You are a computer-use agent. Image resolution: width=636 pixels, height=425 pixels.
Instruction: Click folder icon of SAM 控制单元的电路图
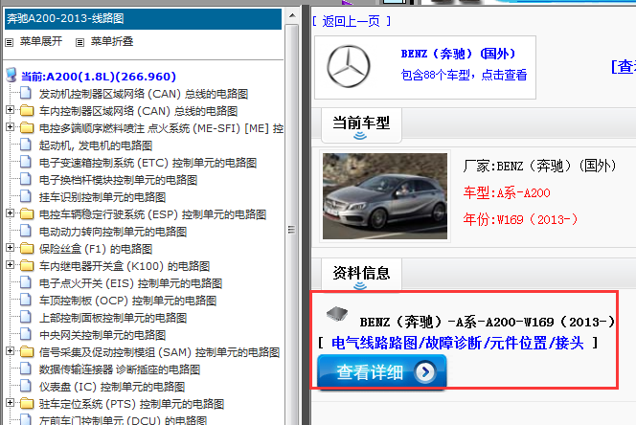(27, 351)
